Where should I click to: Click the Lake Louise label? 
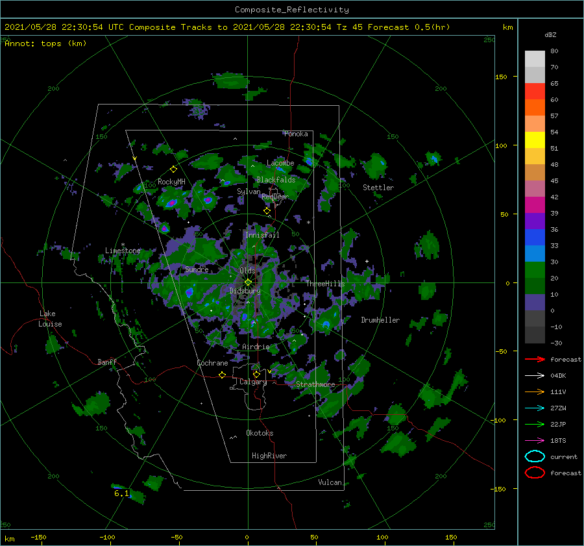pos(50,319)
